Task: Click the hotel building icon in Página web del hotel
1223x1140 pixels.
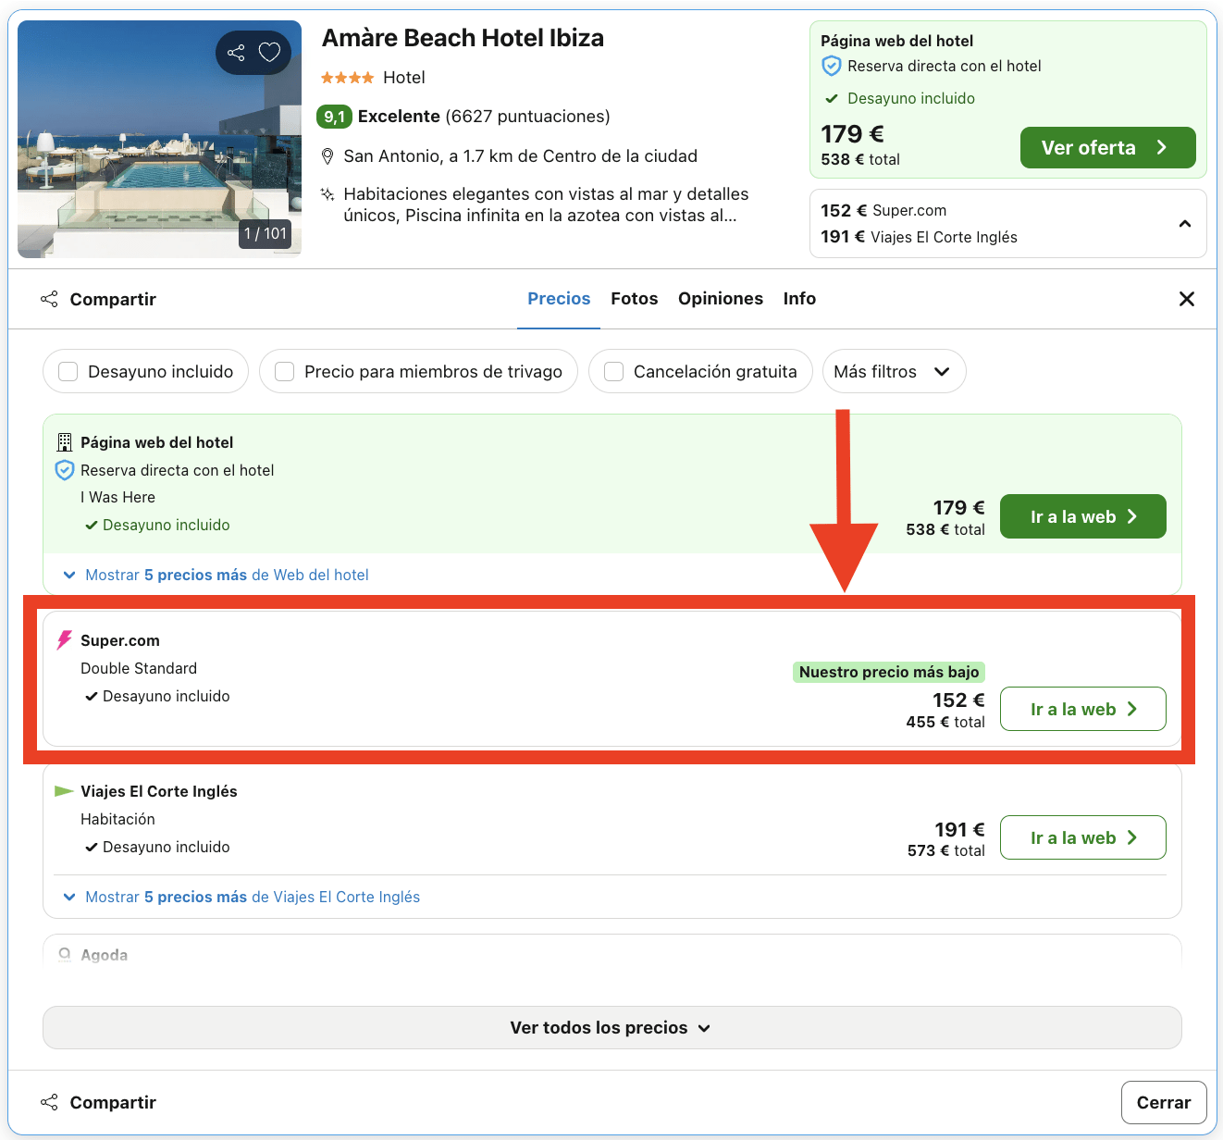Action: (x=65, y=442)
